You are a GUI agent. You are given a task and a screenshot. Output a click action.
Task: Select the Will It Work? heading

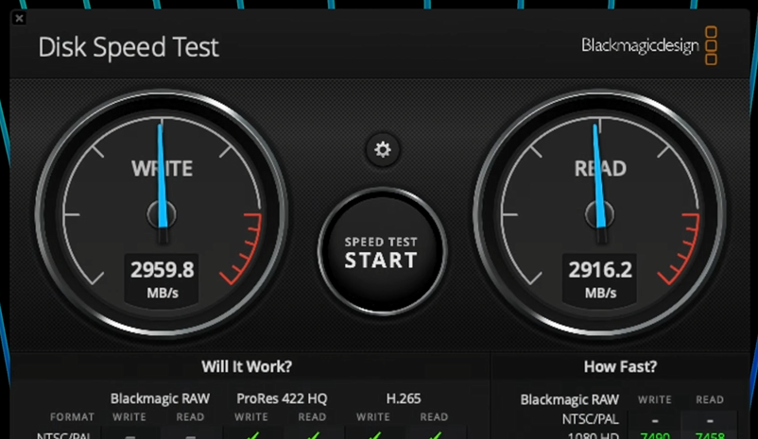(x=247, y=366)
